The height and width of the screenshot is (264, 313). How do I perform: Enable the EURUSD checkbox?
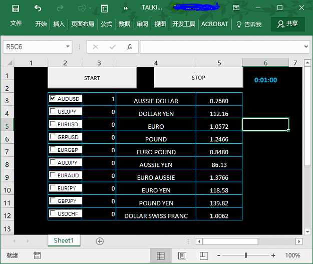click(53, 124)
